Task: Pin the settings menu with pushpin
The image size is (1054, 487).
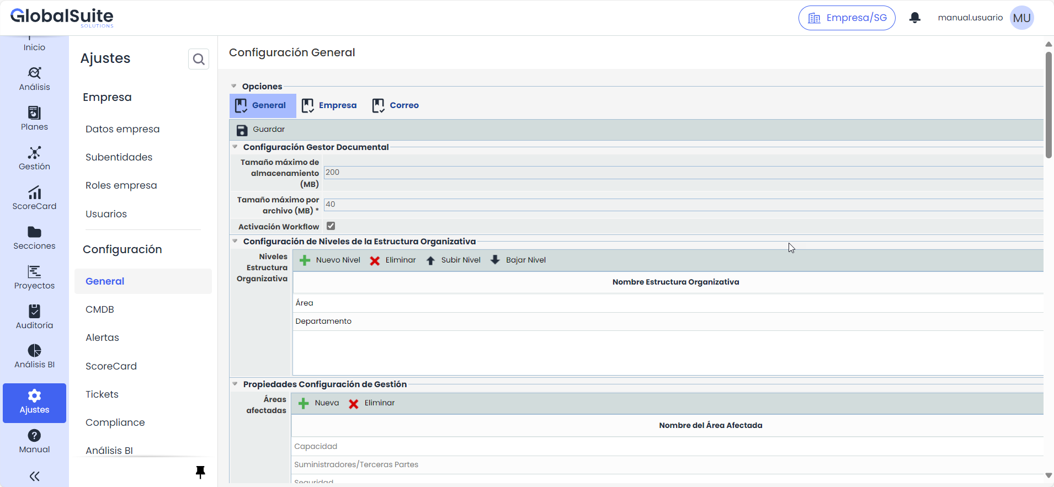Action: (200, 472)
